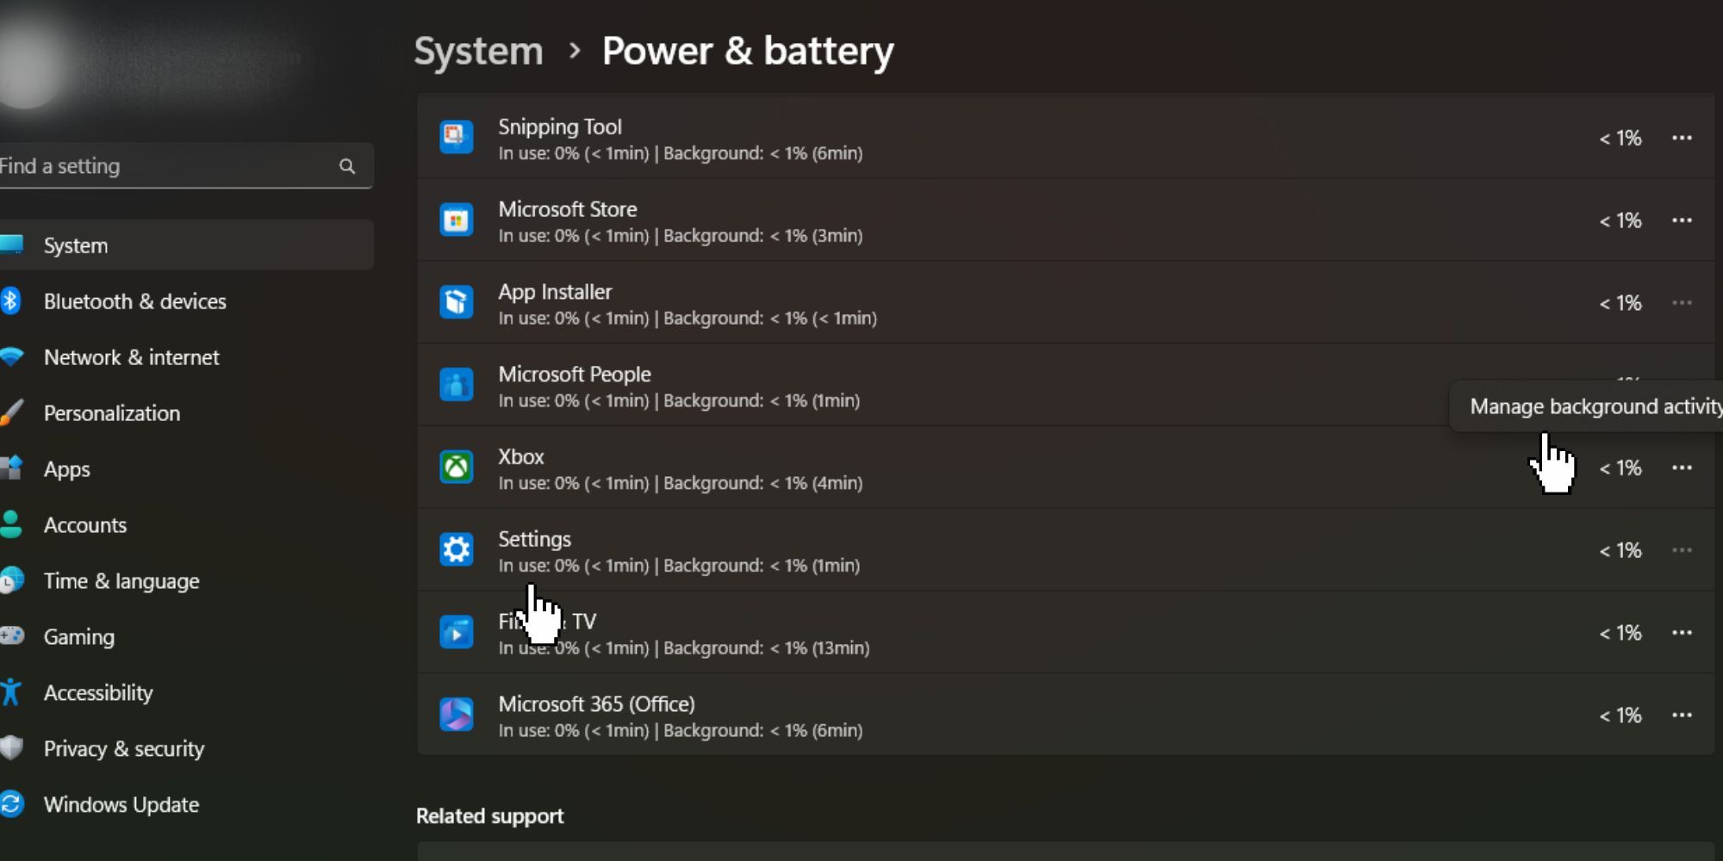Click the Gaming controller icon
The height and width of the screenshot is (861, 1723).
coord(12,635)
